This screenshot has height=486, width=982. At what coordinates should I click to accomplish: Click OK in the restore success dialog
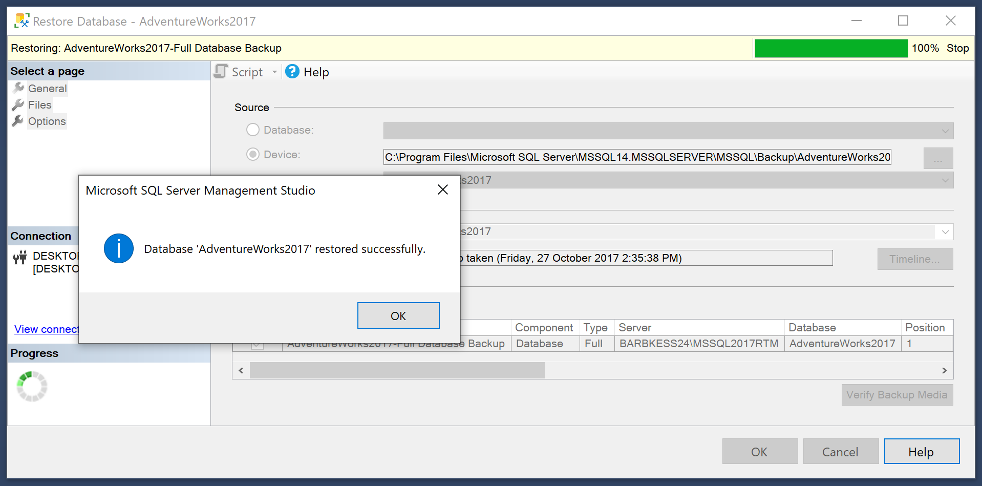[x=398, y=315]
